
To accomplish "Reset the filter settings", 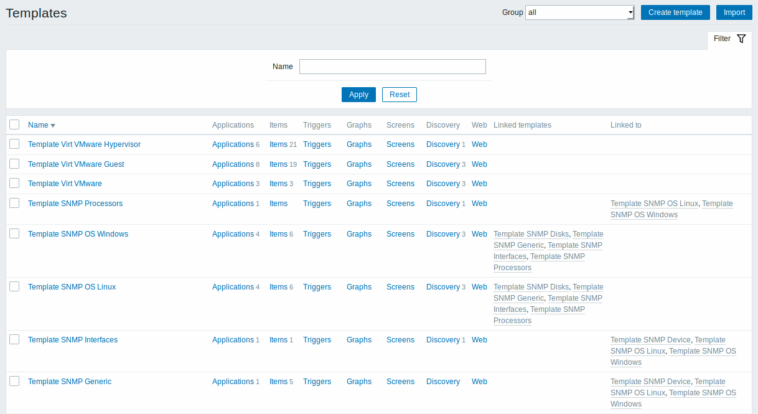I will 399,95.
